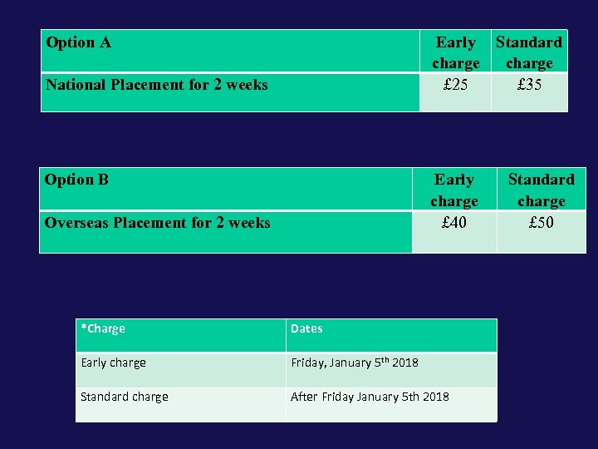Select 'Early charge' row in dates table
This screenshot has width=598, height=449.
[x=113, y=363]
